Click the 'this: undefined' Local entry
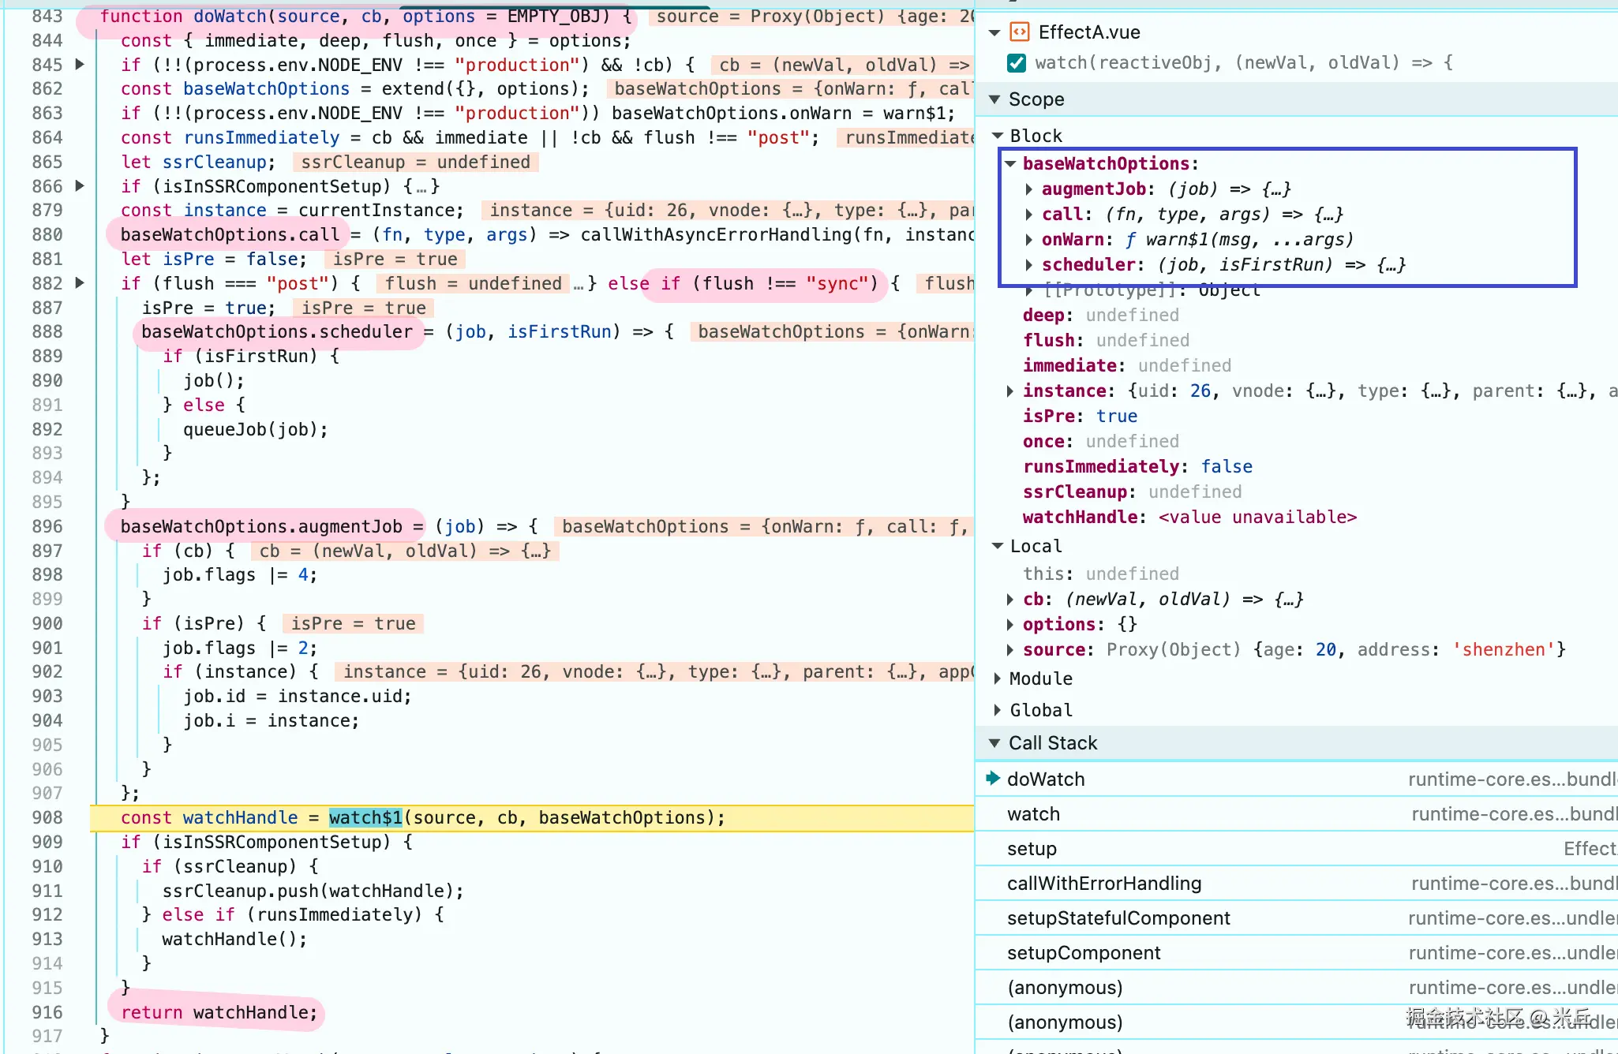 click(1101, 574)
